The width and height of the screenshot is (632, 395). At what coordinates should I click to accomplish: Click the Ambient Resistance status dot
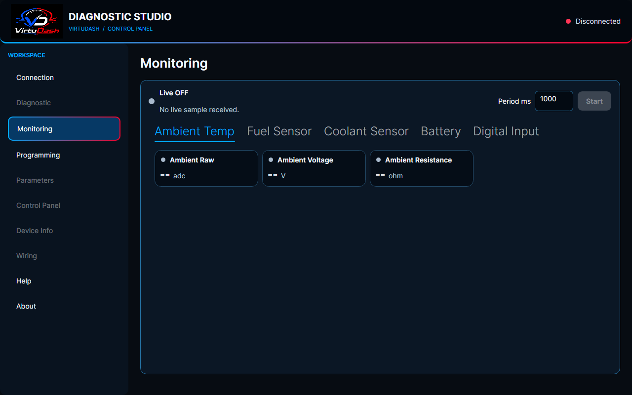(x=378, y=160)
